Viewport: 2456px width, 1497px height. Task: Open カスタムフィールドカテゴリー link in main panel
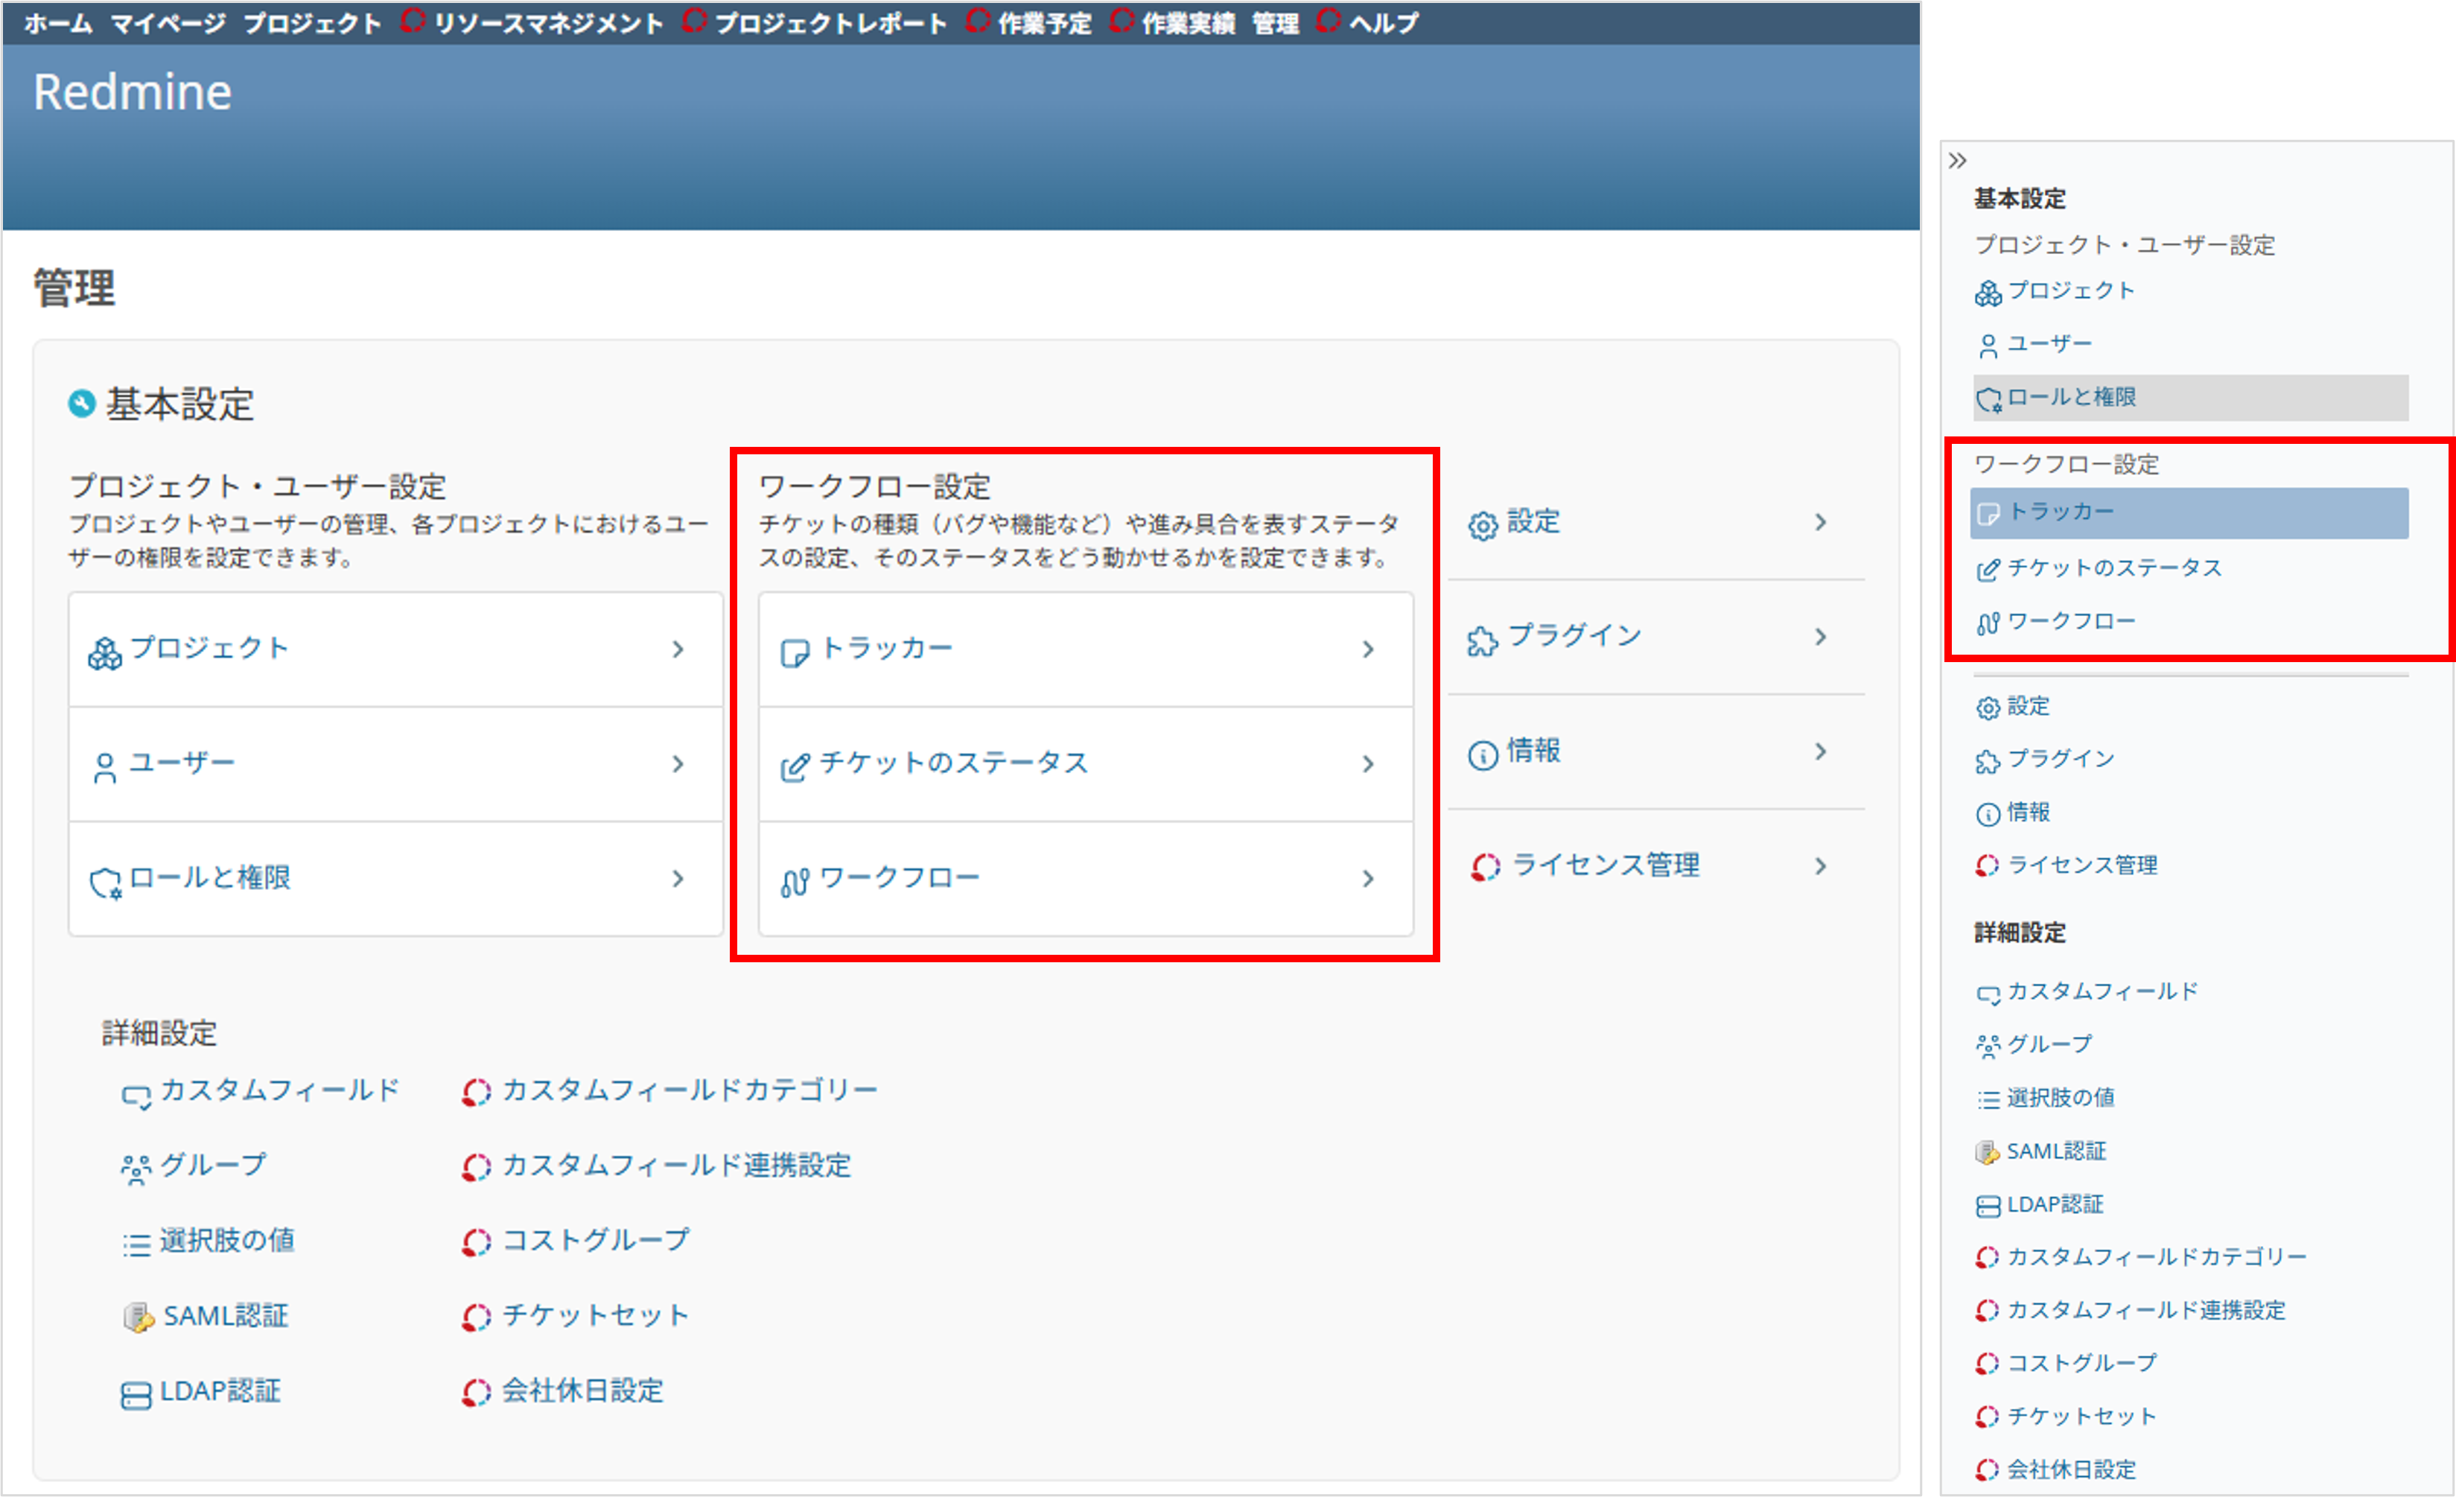689,1090
